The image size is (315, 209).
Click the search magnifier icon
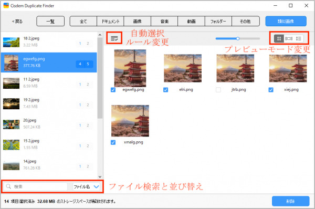click(8, 186)
